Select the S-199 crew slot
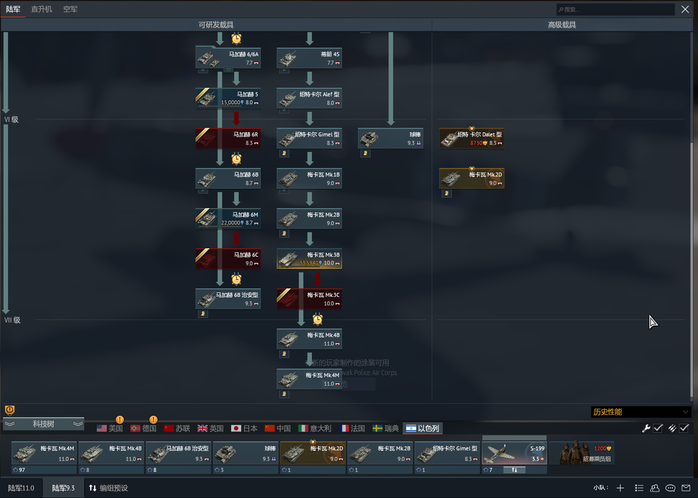The height and width of the screenshot is (498, 698). tap(514, 452)
